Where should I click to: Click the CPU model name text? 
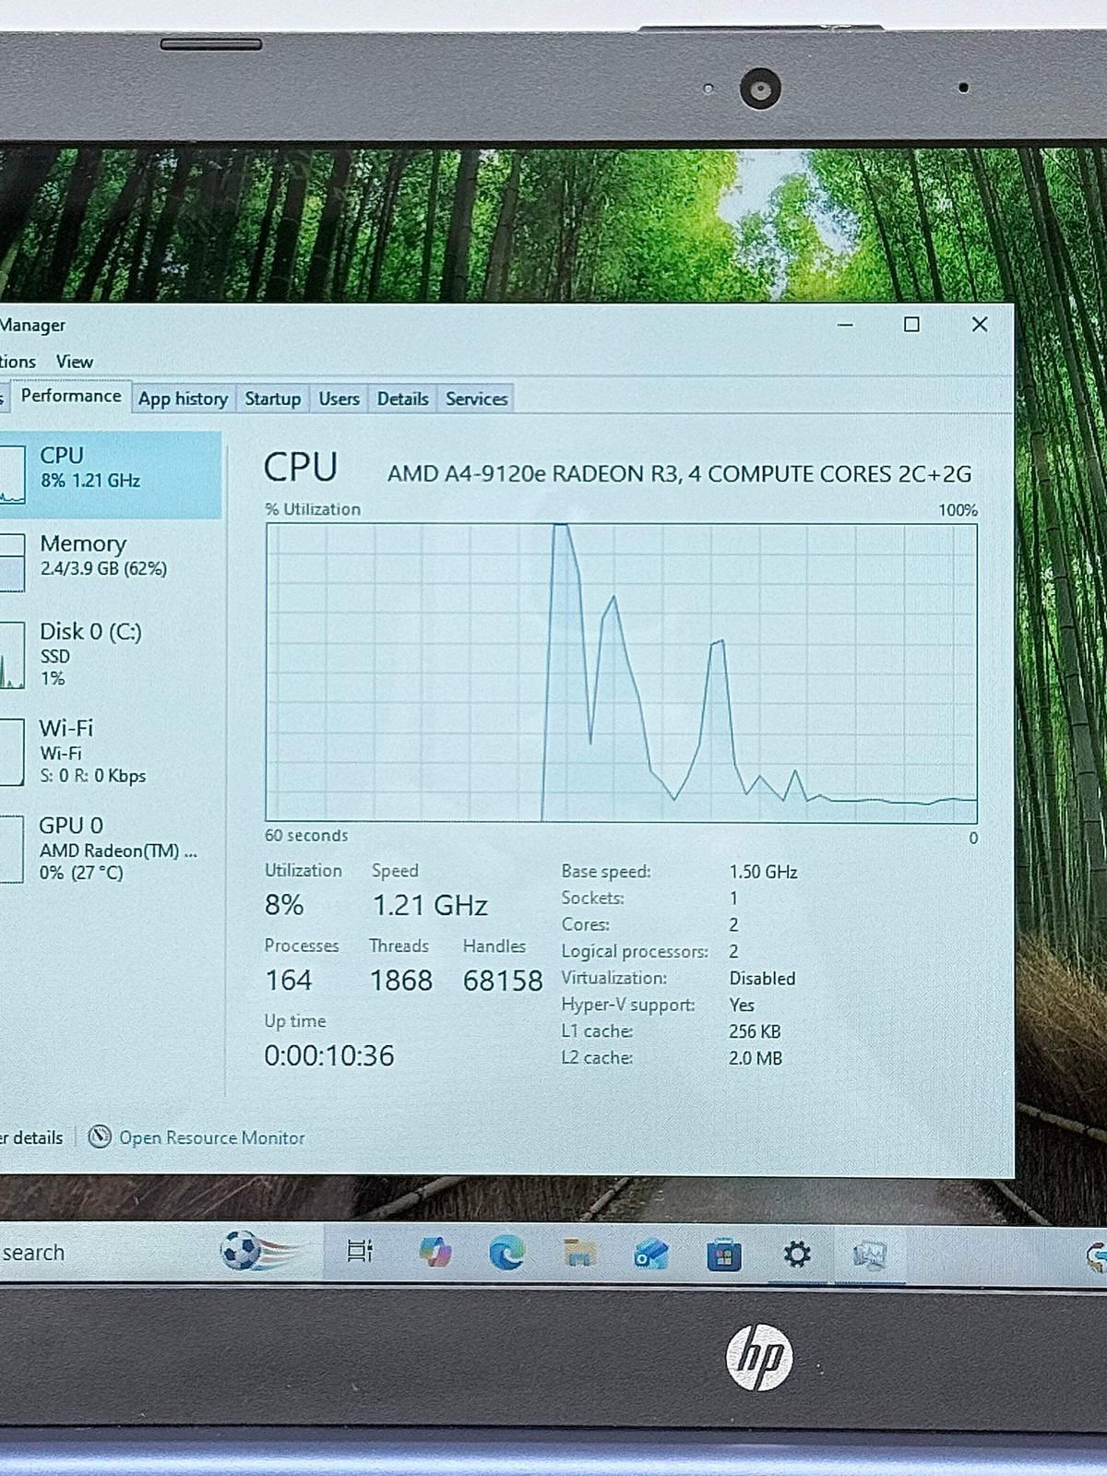[679, 474]
